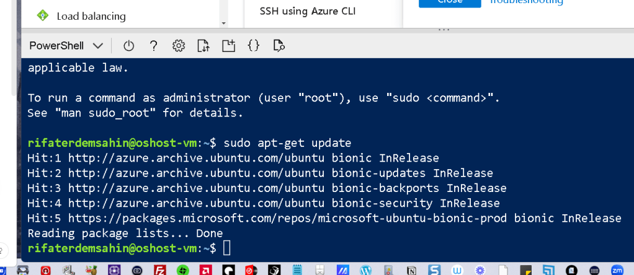Click the upload/download files icon
This screenshot has height=275, width=634.
[203, 46]
